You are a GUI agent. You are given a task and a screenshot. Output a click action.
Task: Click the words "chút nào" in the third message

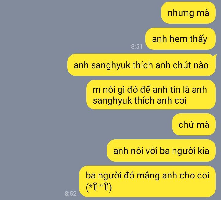pos(191,65)
